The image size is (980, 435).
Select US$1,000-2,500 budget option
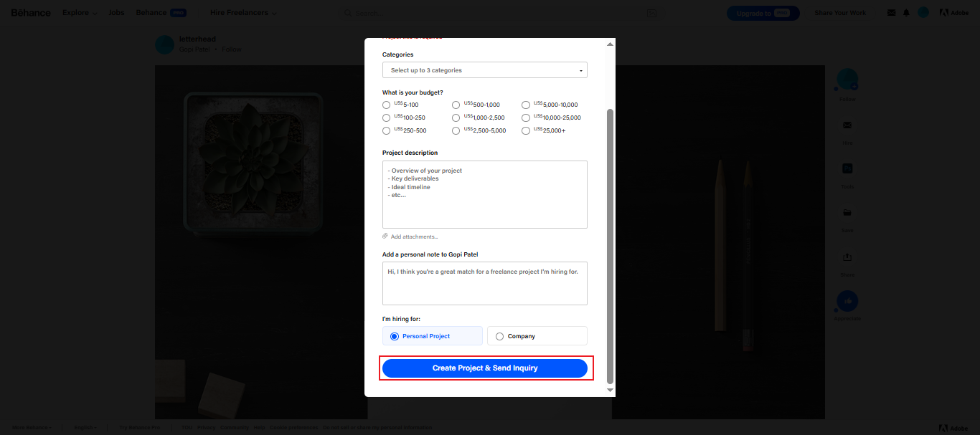click(x=456, y=118)
